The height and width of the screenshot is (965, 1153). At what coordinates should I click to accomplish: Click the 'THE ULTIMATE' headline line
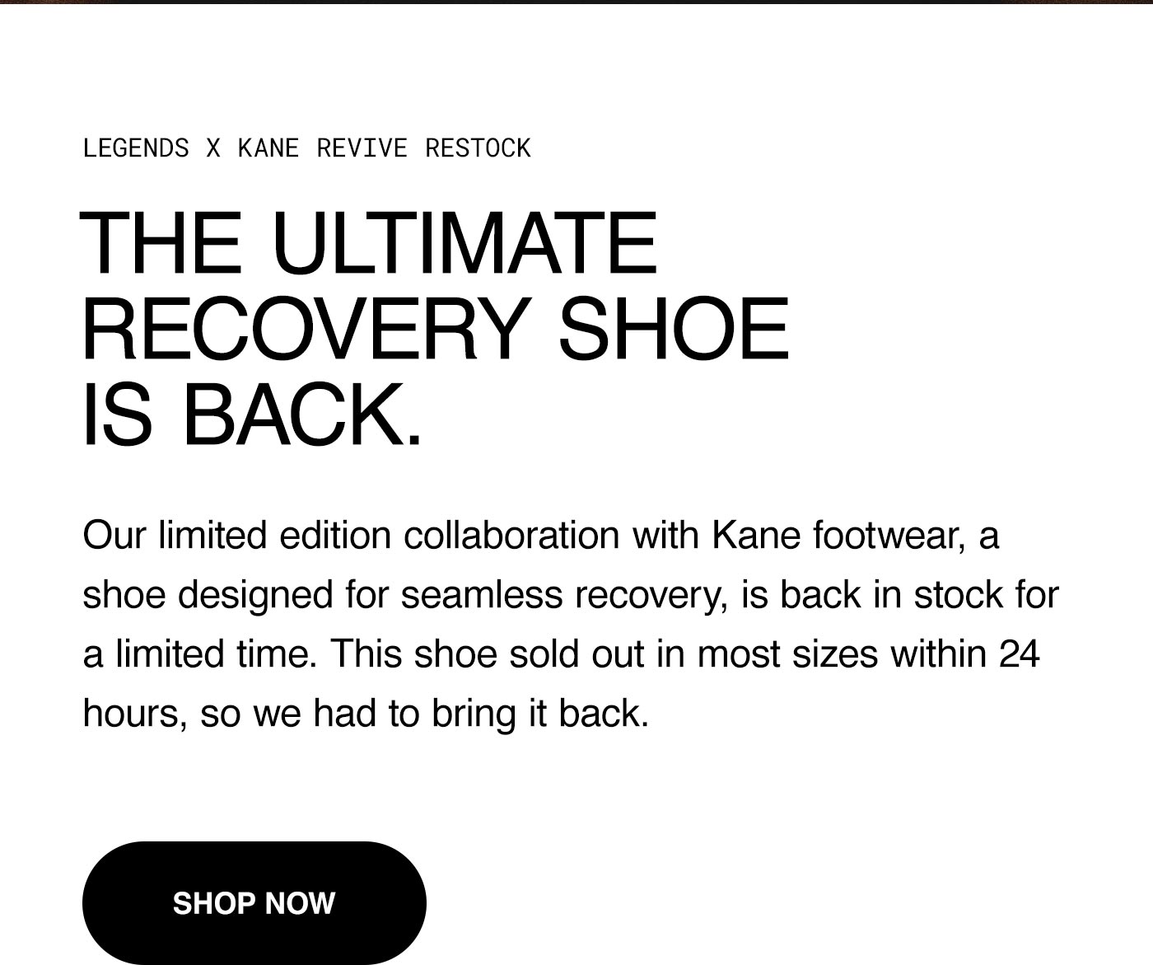pyautogui.click(x=369, y=242)
